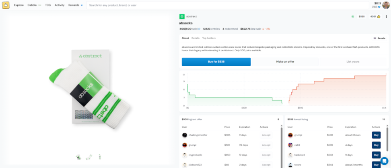Buy cab9's $539 listing

pyautogui.click(x=376, y=145)
